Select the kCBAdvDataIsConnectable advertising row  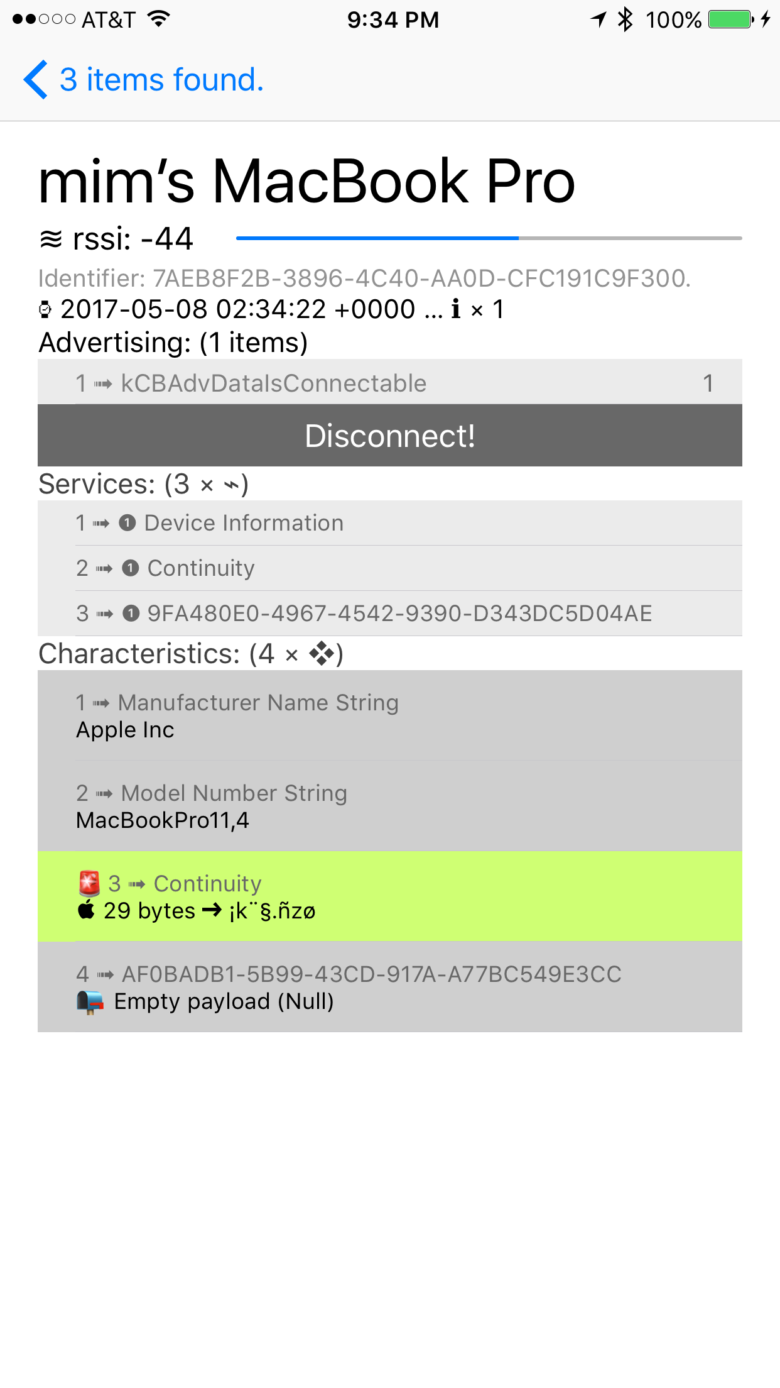point(389,382)
